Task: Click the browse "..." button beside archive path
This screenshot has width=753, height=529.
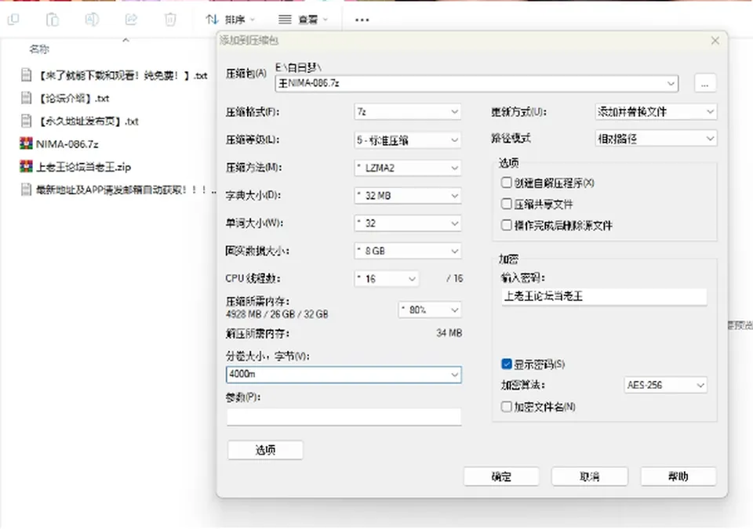Action: tap(705, 83)
